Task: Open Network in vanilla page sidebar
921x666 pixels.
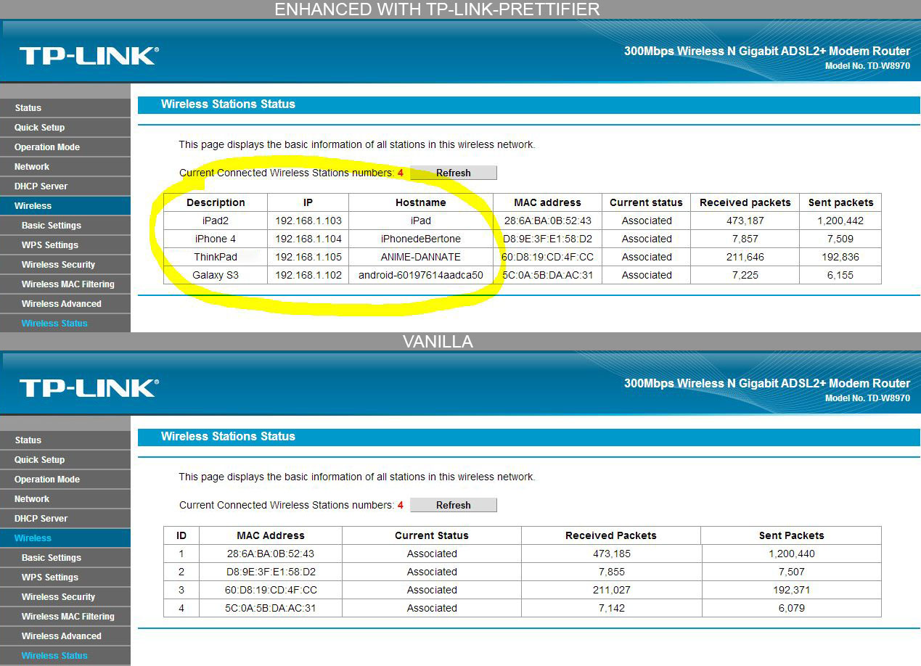Action: [x=65, y=499]
